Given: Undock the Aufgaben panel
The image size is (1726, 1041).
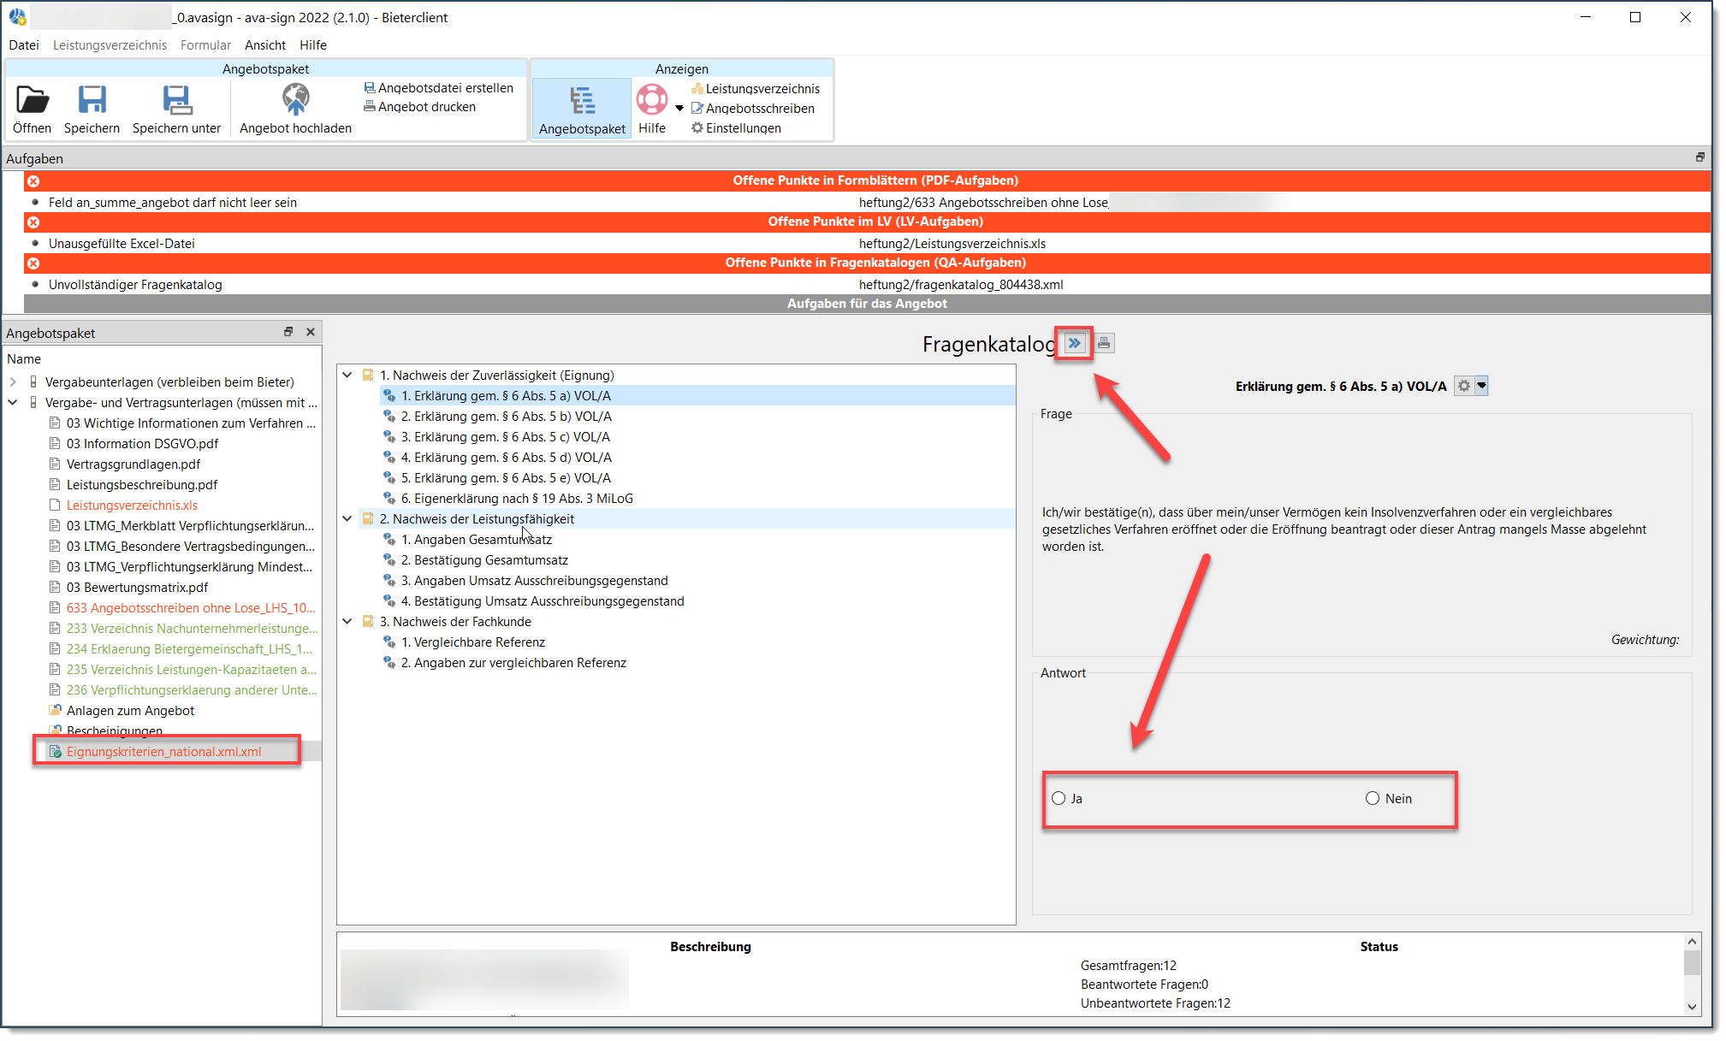Looking at the screenshot, I should (x=1700, y=157).
